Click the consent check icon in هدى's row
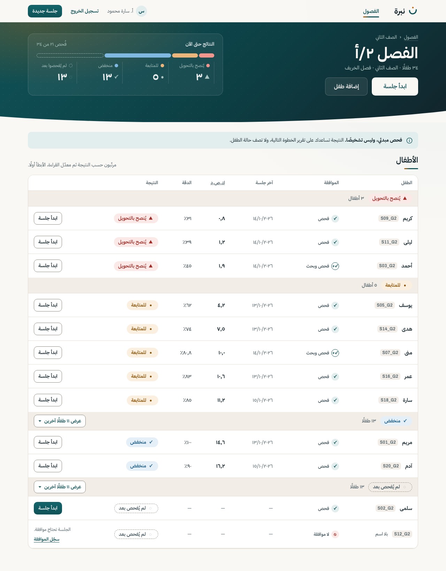The width and height of the screenshot is (446, 571). click(x=335, y=329)
